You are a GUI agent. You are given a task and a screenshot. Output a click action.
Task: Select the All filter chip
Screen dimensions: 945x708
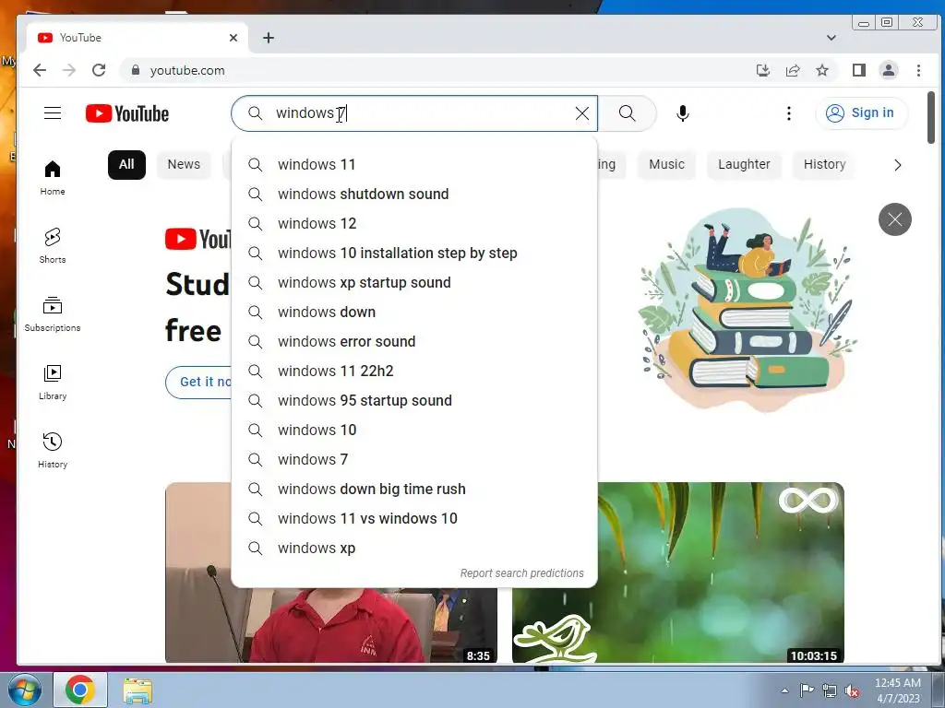pyautogui.click(x=126, y=165)
